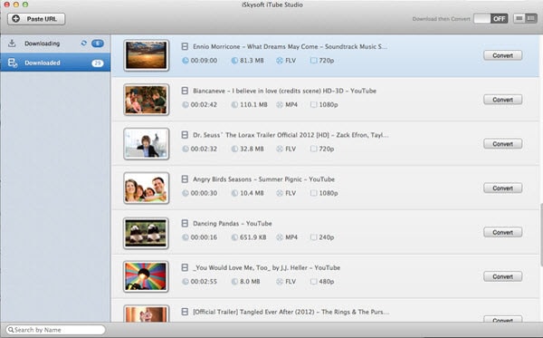
Task: Click the film icon beside Angry Birds title
Action: click(x=185, y=179)
